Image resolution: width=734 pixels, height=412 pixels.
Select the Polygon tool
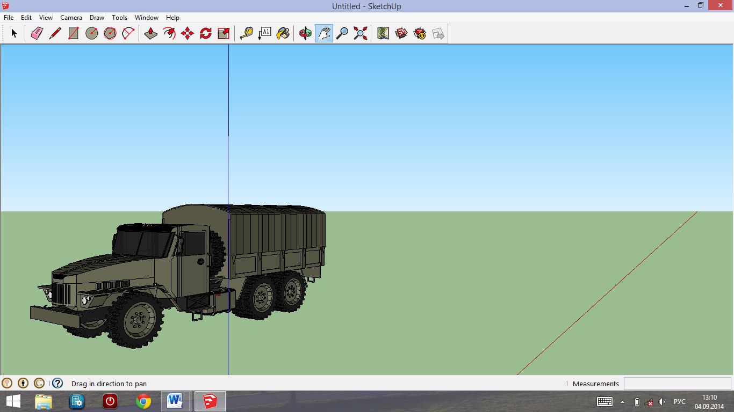(110, 33)
